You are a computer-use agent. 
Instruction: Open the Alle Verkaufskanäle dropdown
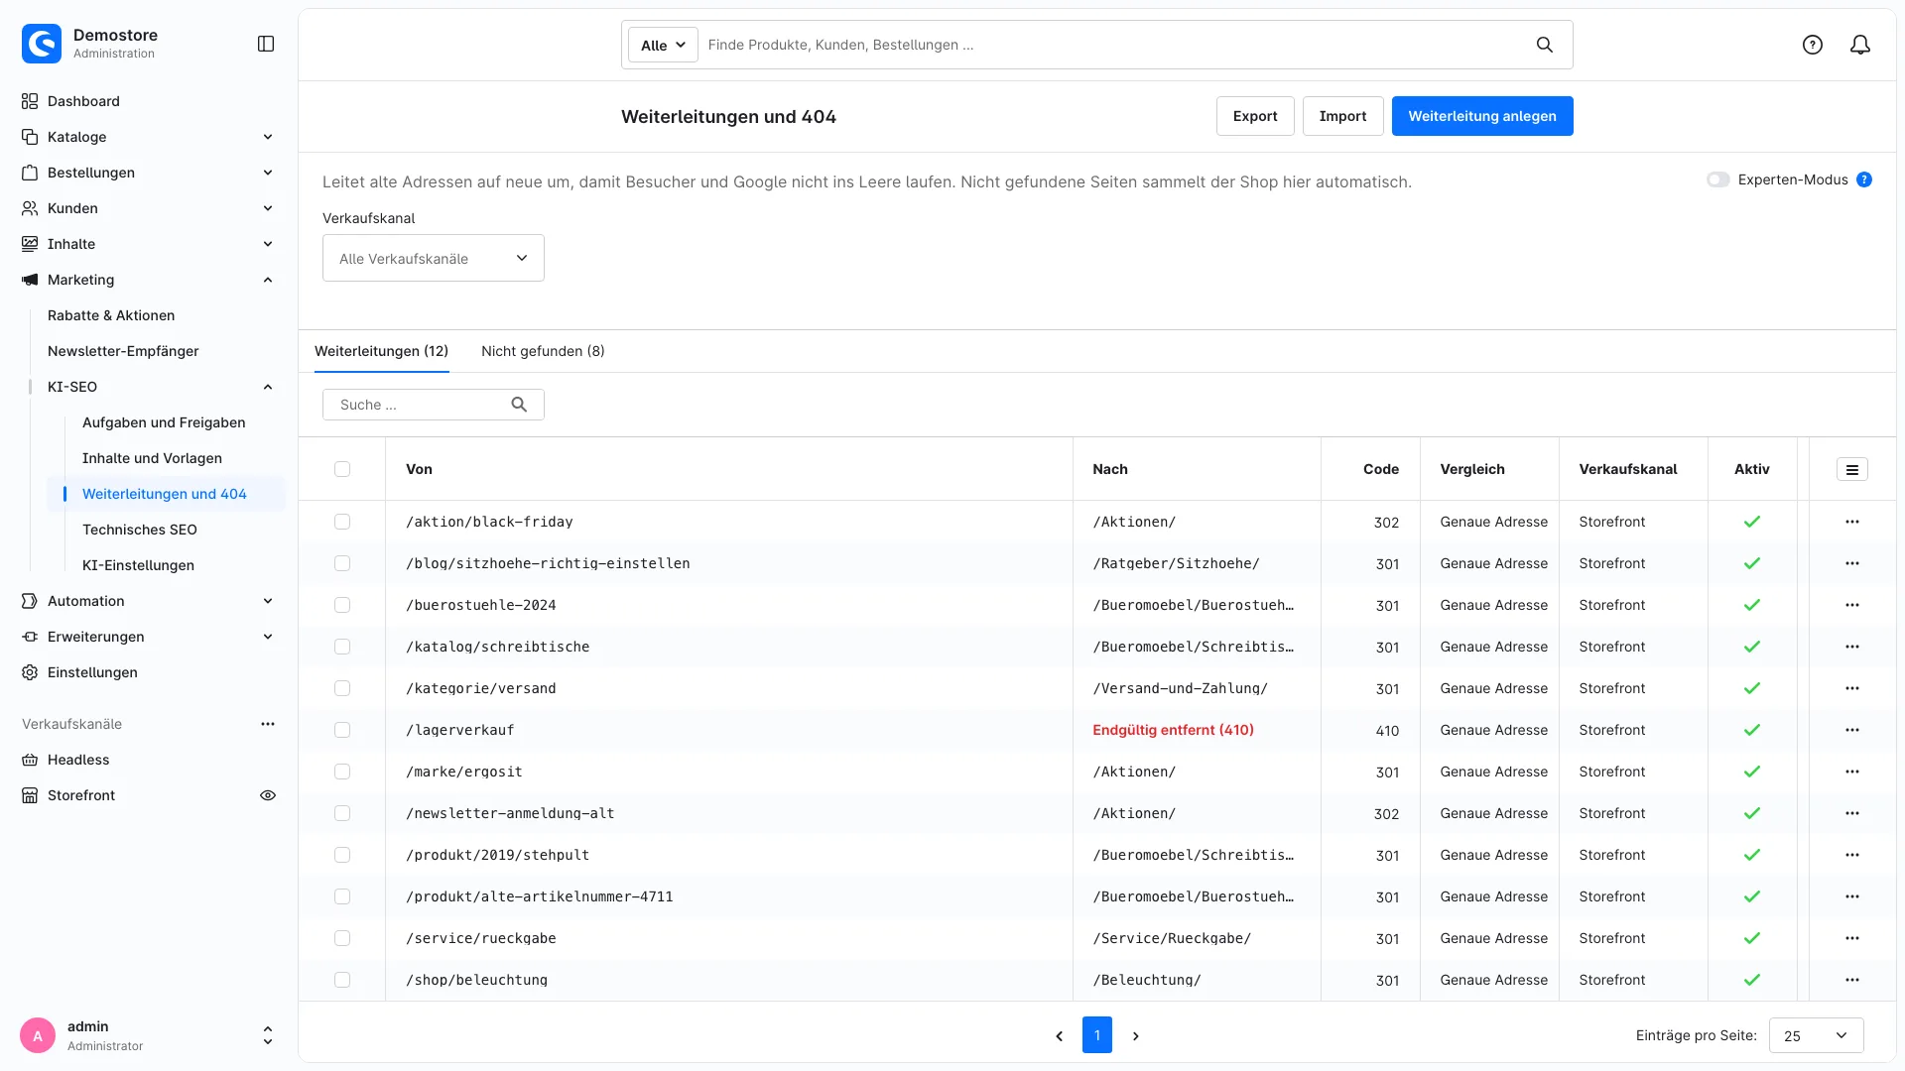pyautogui.click(x=434, y=258)
